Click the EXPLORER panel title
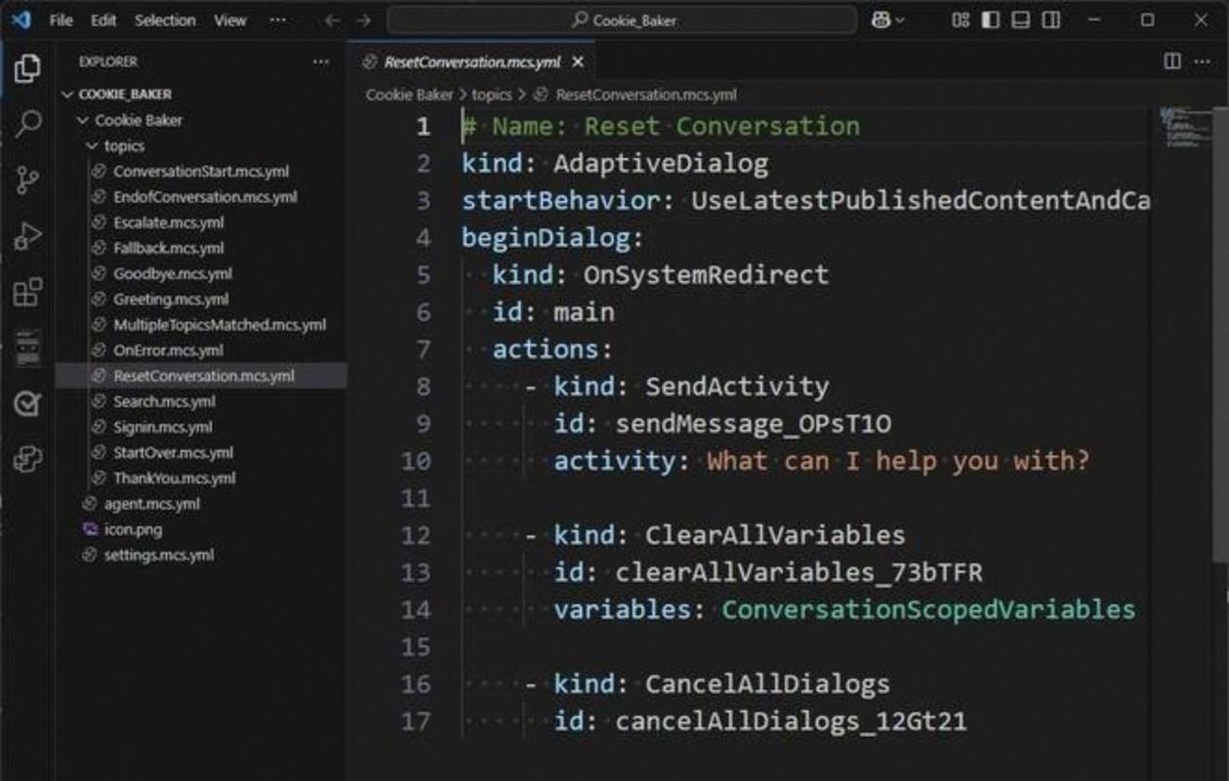 108,62
